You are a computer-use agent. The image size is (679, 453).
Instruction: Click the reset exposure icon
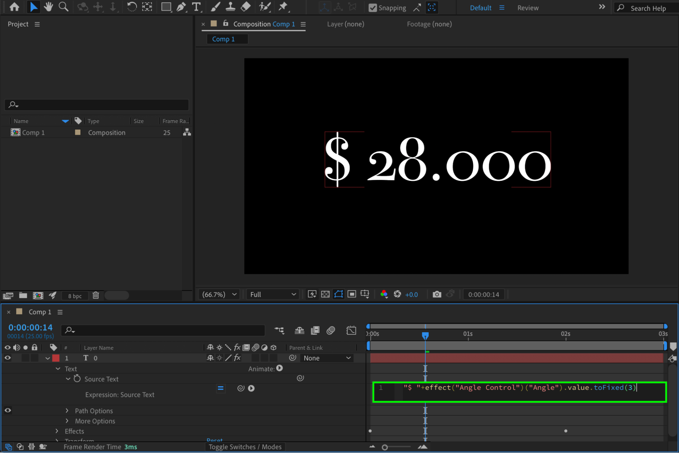[397, 294]
